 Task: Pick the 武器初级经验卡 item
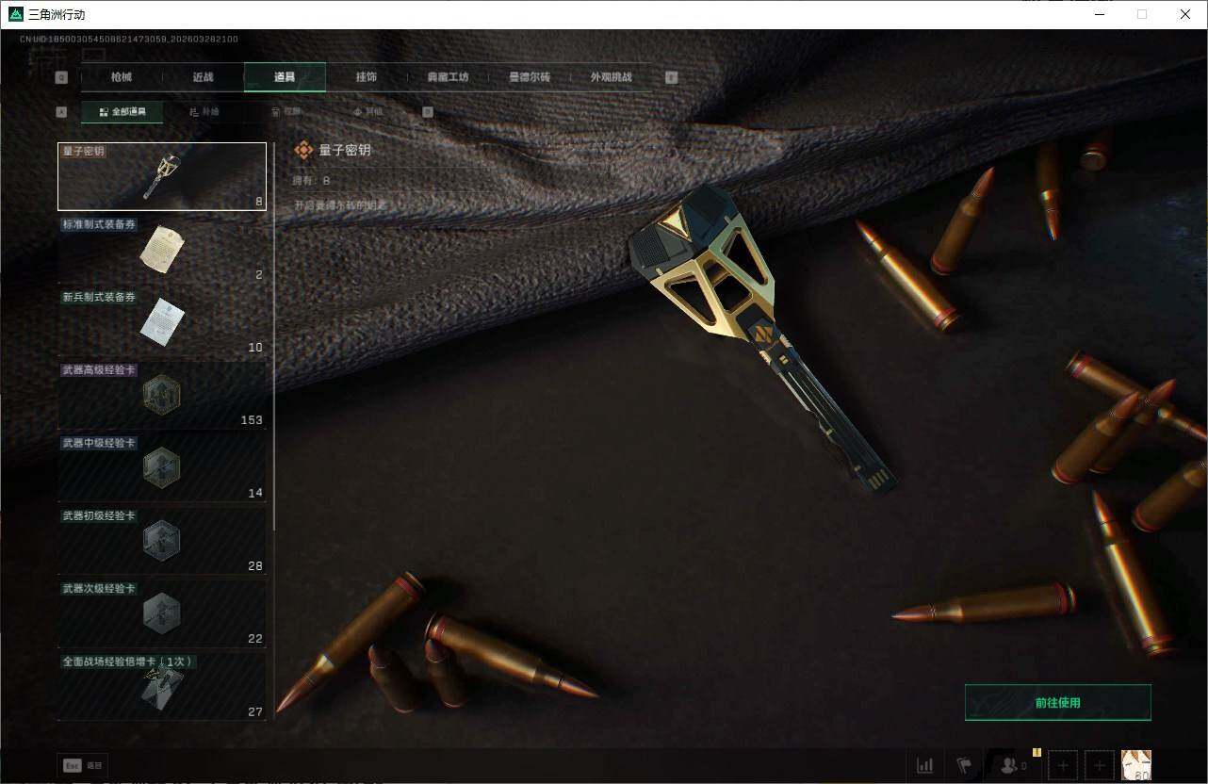162,541
